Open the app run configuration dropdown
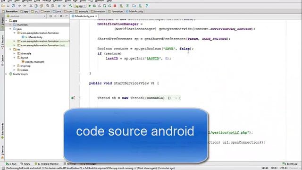The width and height of the screenshot is (302, 170). pyautogui.click(x=80, y=6)
